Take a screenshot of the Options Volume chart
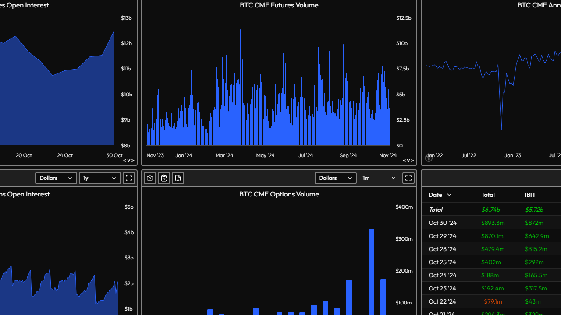Image resolution: width=561 pixels, height=315 pixels. (150, 178)
